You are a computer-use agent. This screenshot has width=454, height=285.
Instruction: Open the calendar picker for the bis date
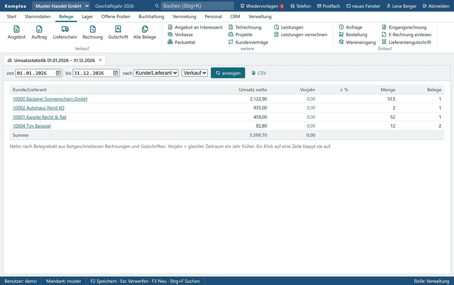tap(116, 73)
